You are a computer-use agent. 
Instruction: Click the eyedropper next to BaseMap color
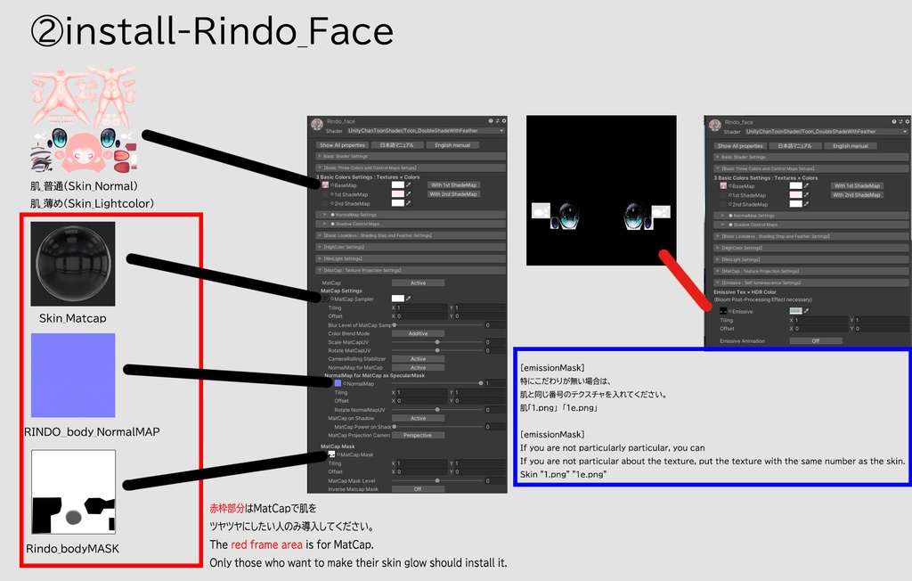click(x=409, y=185)
